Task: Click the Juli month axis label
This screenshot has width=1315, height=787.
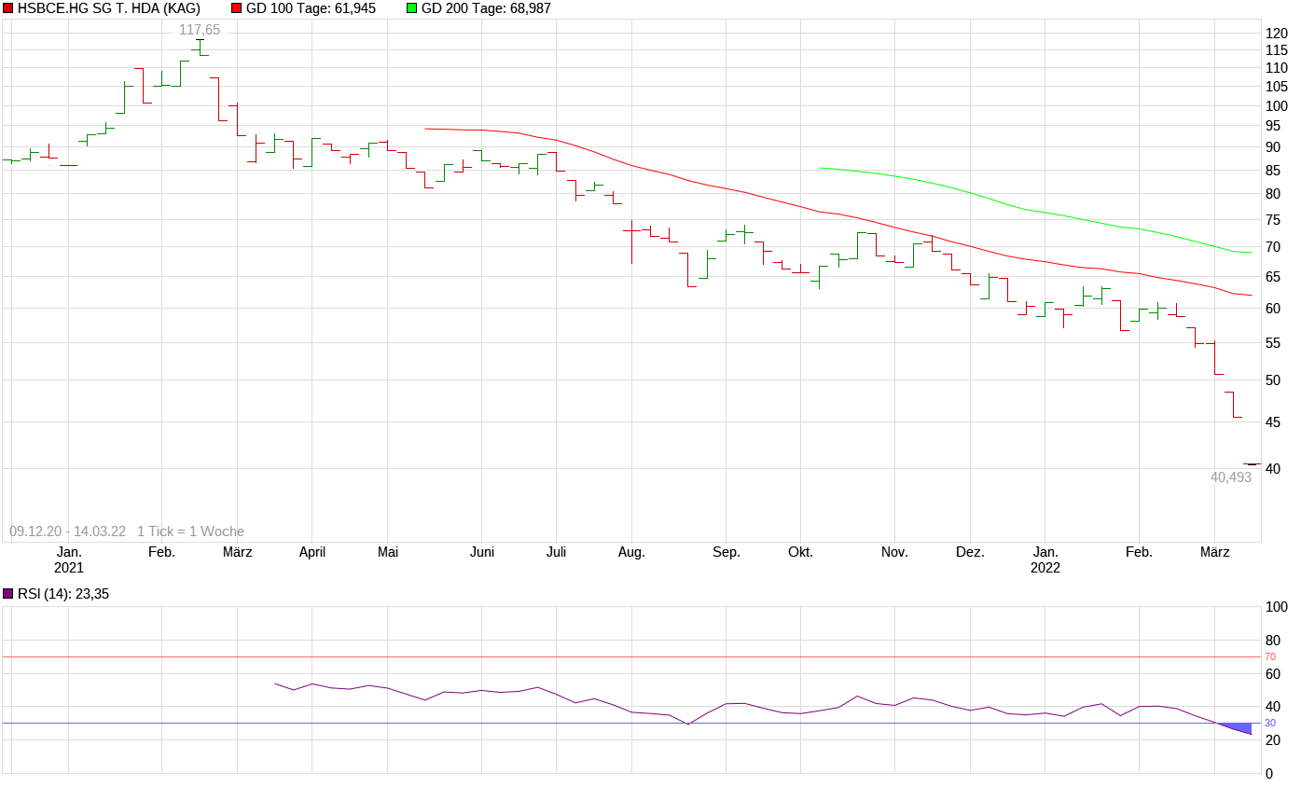Action: click(x=556, y=552)
